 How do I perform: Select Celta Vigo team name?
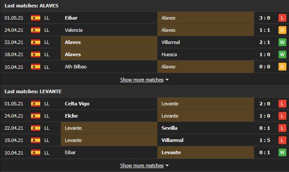77,104
